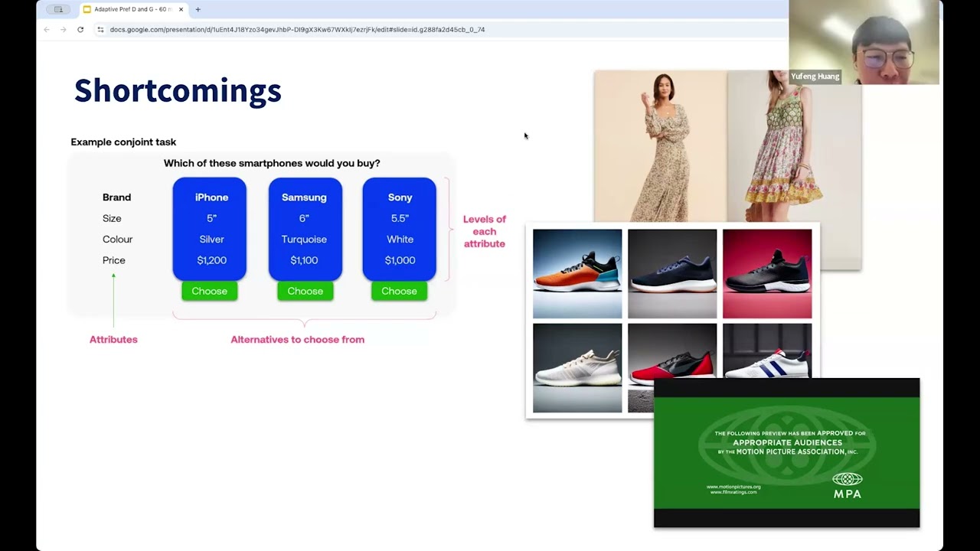Click the orange and blue sneaker image
The width and height of the screenshot is (980, 551).
click(x=577, y=273)
